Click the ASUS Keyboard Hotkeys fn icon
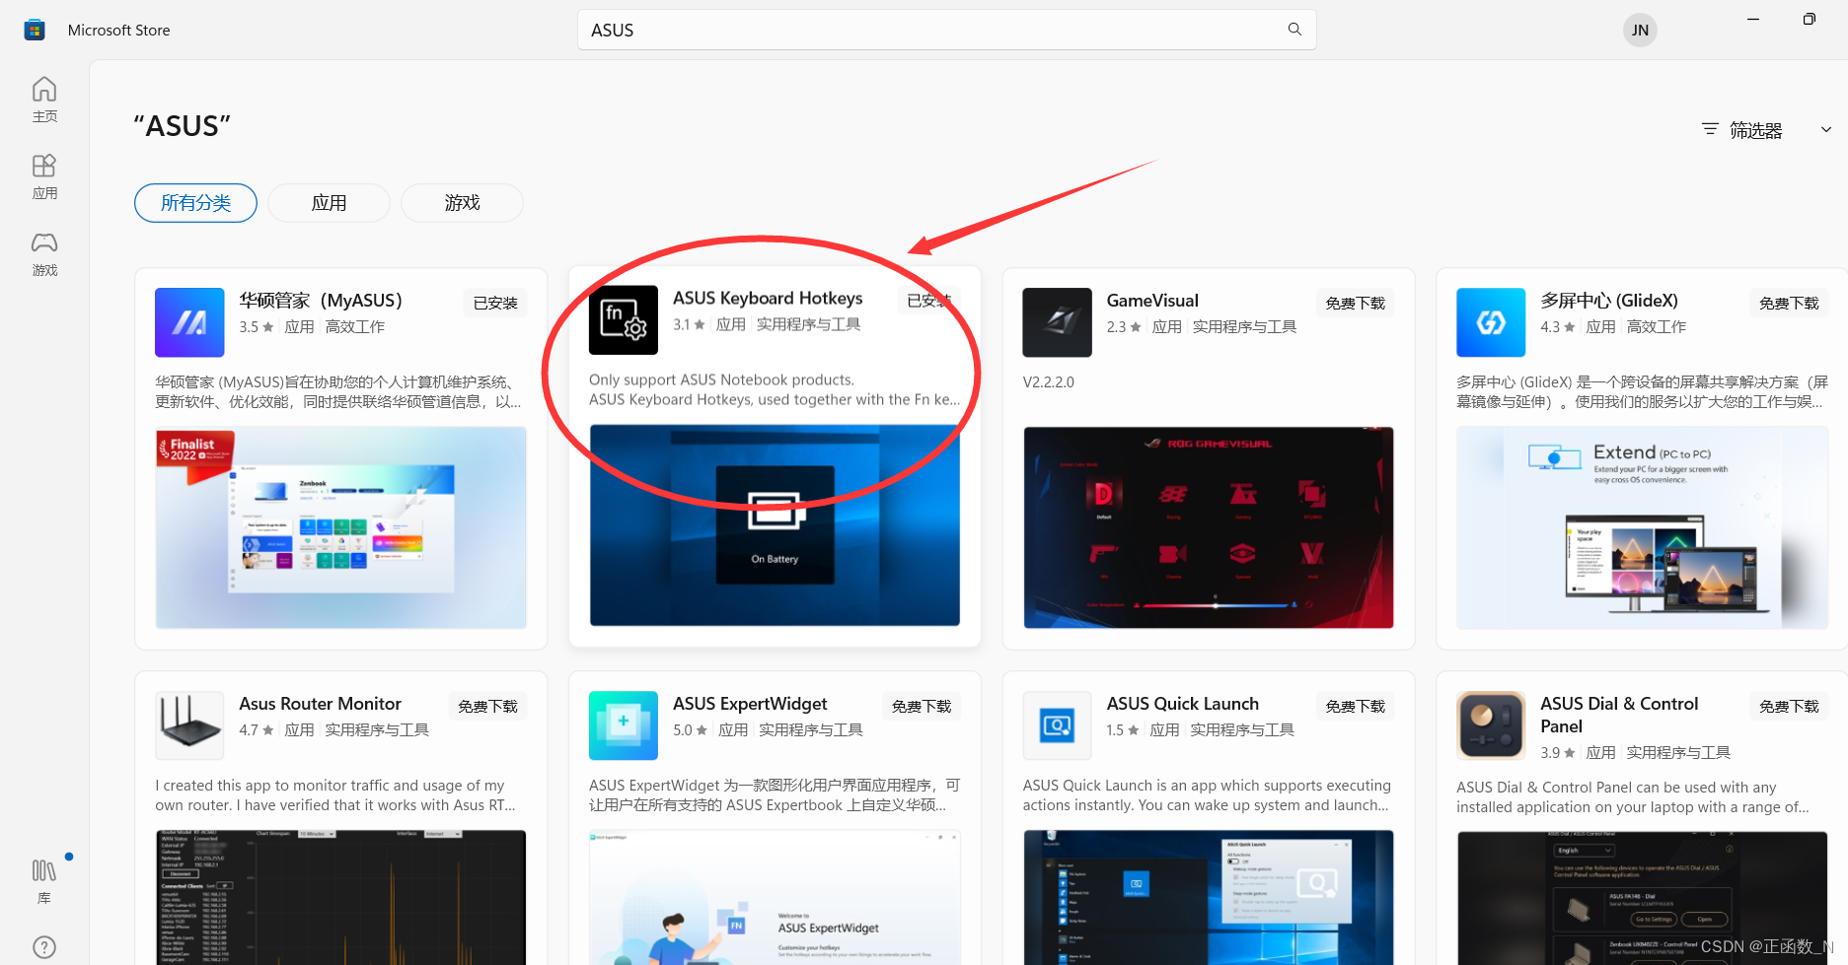Image resolution: width=1848 pixels, height=965 pixels. [x=624, y=320]
